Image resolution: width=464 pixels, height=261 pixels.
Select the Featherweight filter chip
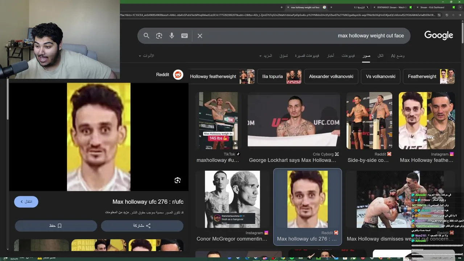click(429, 76)
